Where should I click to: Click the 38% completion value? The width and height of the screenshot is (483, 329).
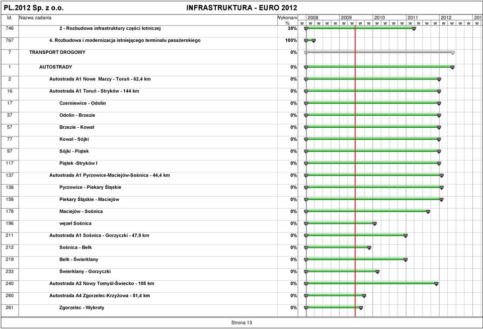click(292, 28)
